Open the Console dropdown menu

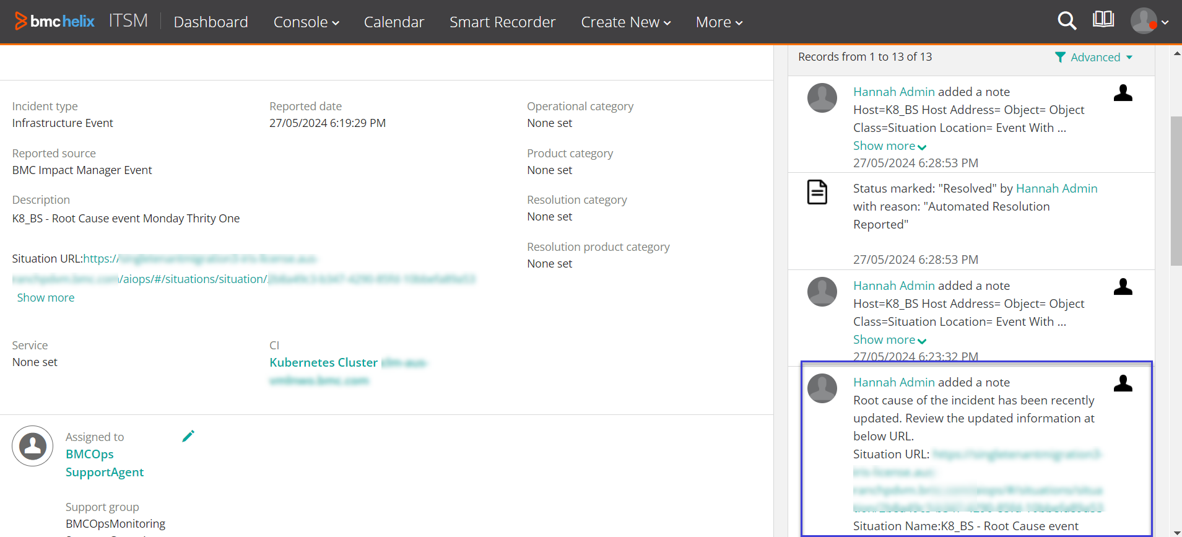[306, 22]
